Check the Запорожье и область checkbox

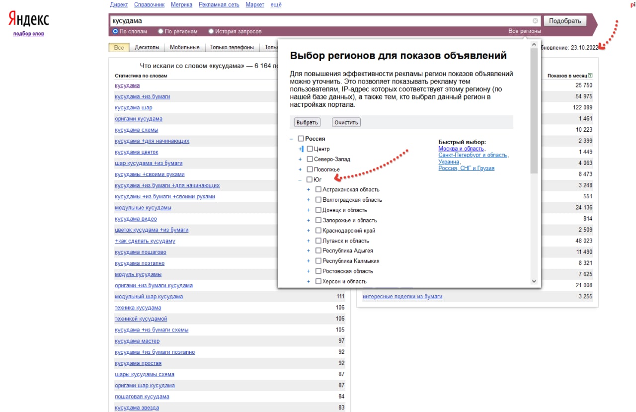click(x=318, y=220)
